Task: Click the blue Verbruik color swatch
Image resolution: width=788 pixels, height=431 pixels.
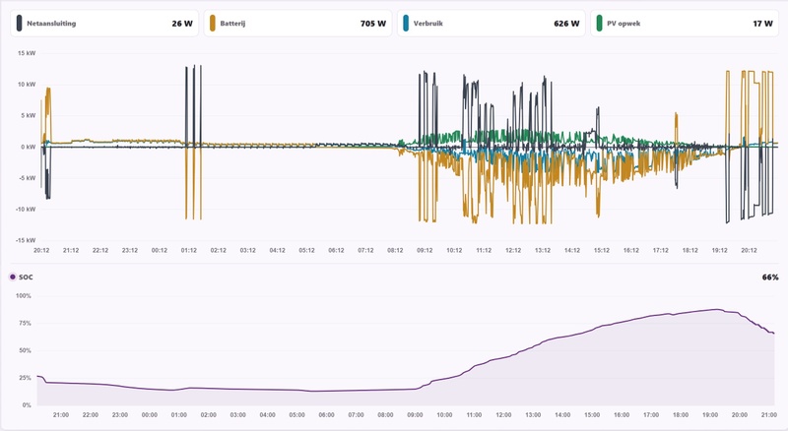Action: coord(406,23)
